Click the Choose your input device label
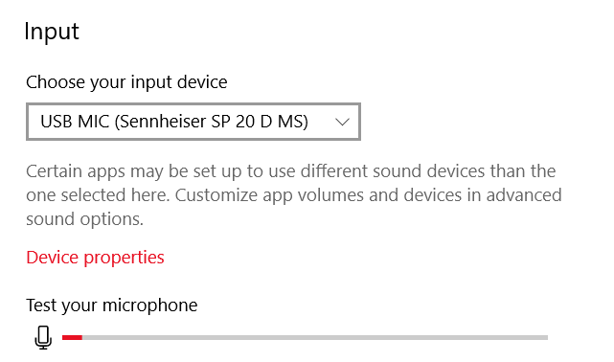The image size is (614, 362). point(126,82)
